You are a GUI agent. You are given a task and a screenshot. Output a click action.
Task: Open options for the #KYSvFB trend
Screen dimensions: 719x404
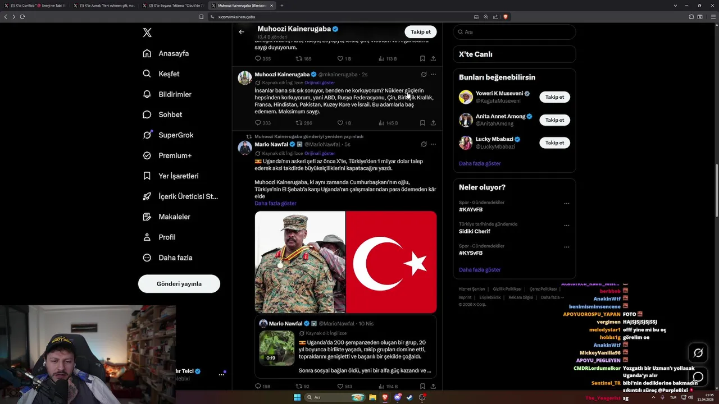point(566,247)
